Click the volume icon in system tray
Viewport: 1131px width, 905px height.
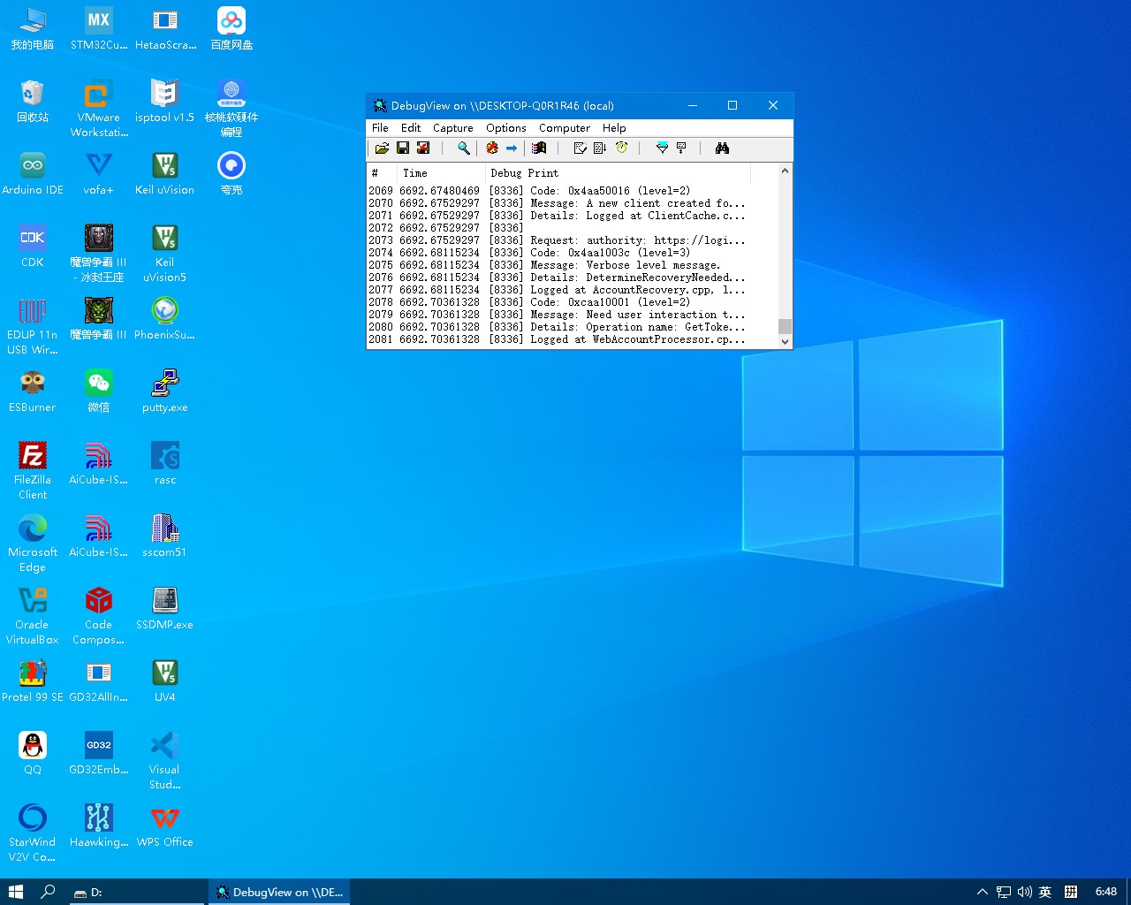[1024, 892]
